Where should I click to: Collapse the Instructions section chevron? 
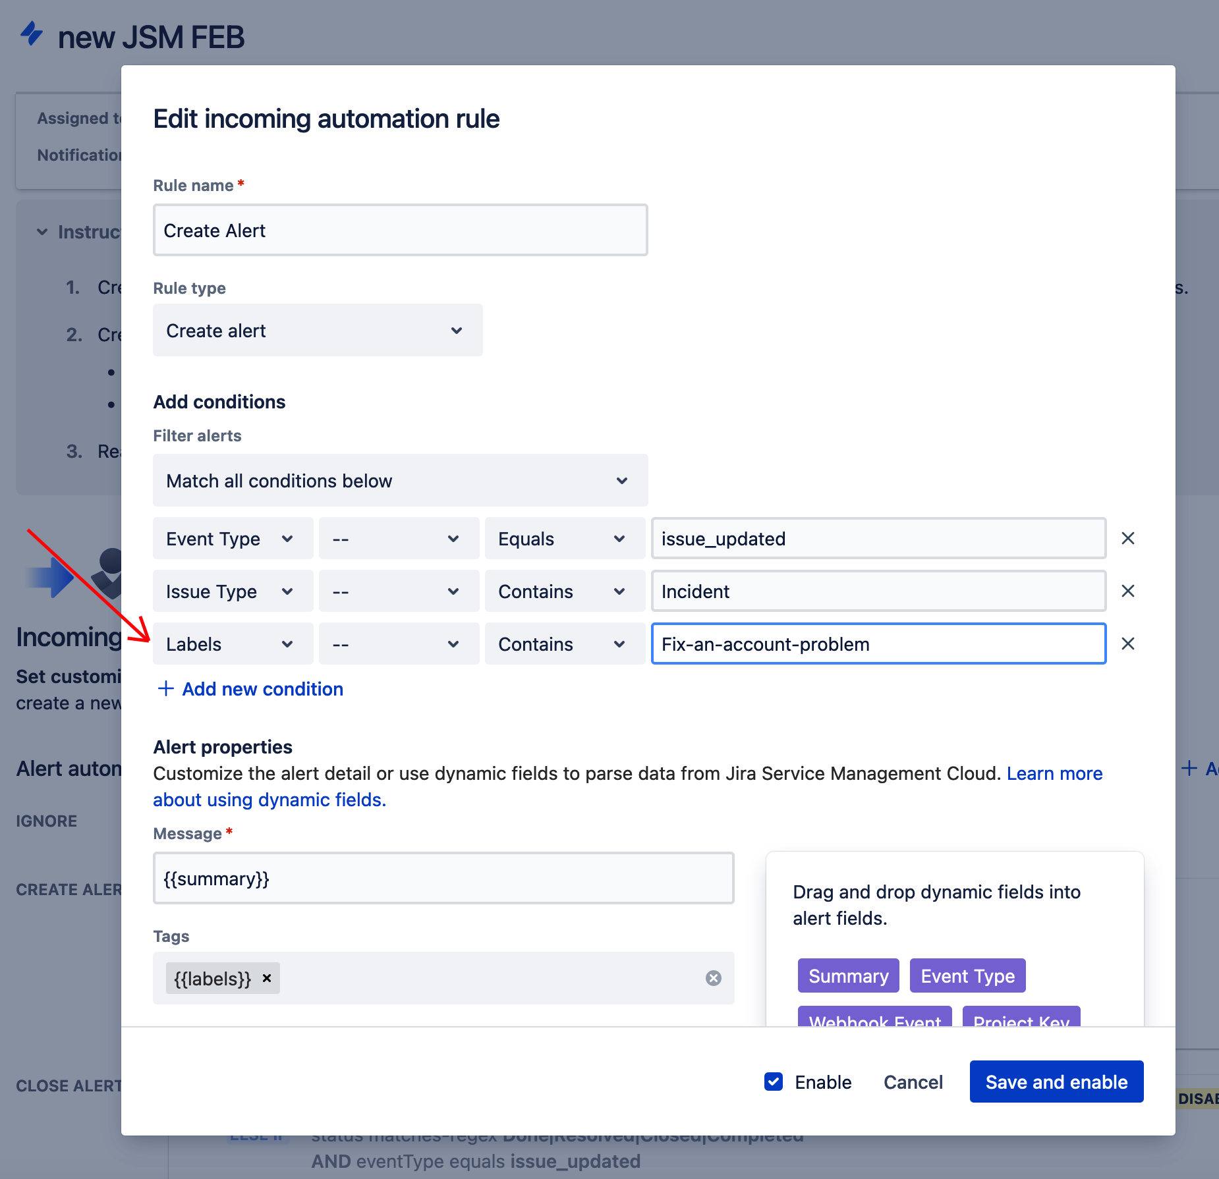tap(42, 232)
